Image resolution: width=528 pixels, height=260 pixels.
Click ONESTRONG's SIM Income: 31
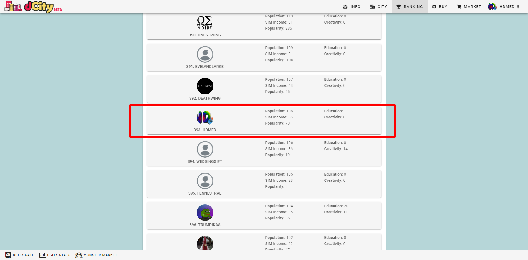[279, 22]
